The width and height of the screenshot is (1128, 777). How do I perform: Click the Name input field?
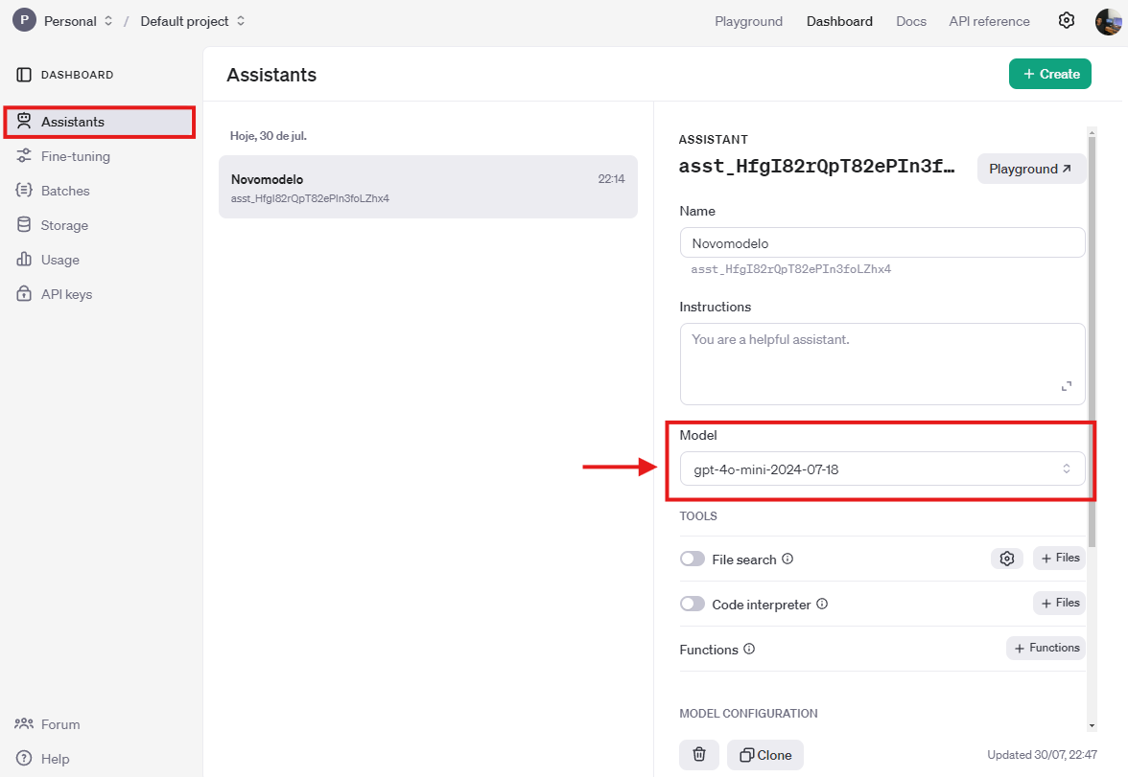[x=881, y=243]
